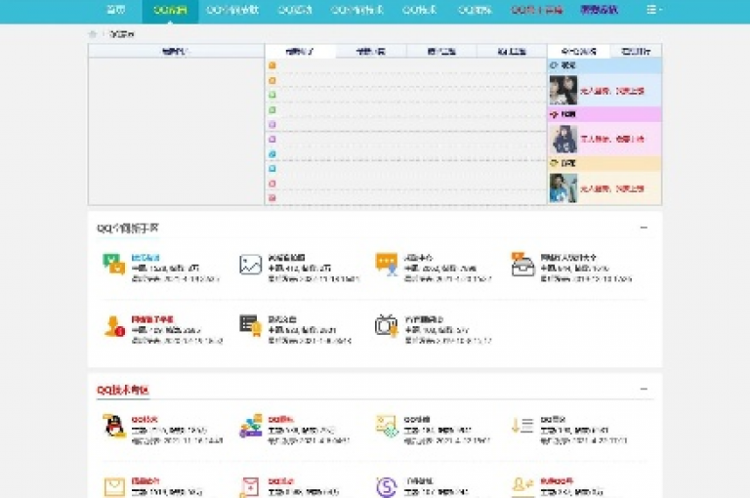Click the forum title beside the picture frame icon
Screen dimensions: 750x498
(286, 258)
